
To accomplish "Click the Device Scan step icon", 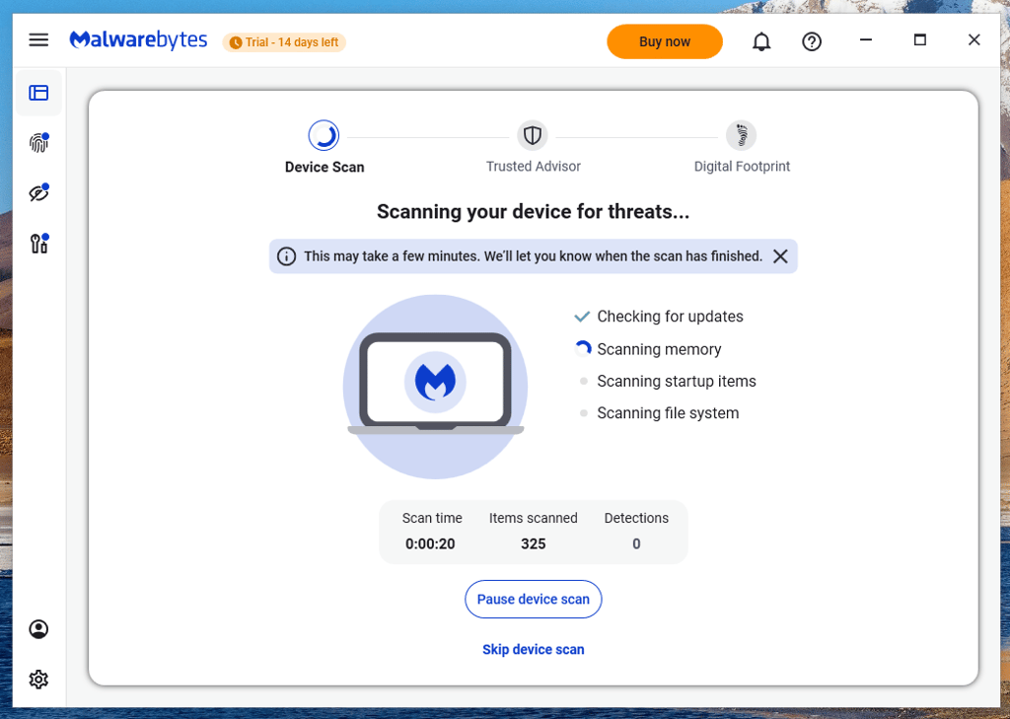I will 324,135.
